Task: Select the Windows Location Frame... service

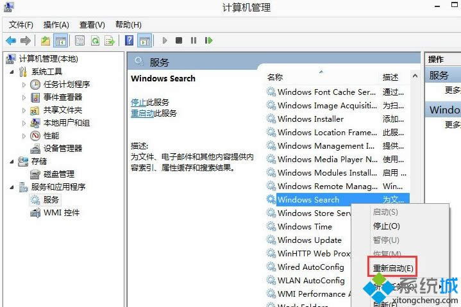Action: (x=327, y=132)
